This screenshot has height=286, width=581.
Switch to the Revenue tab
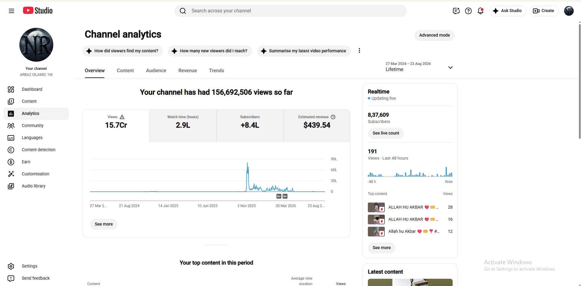pyautogui.click(x=188, y=70)
